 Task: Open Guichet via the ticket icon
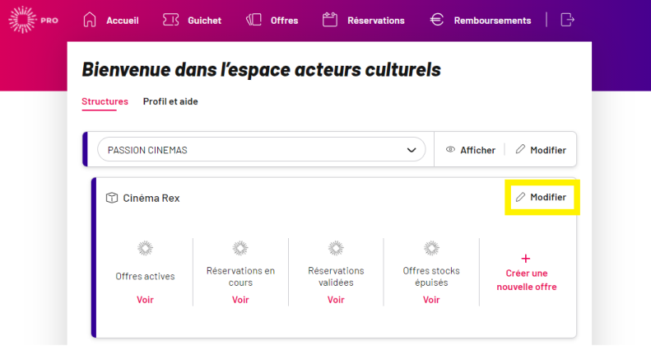[170, 20]
